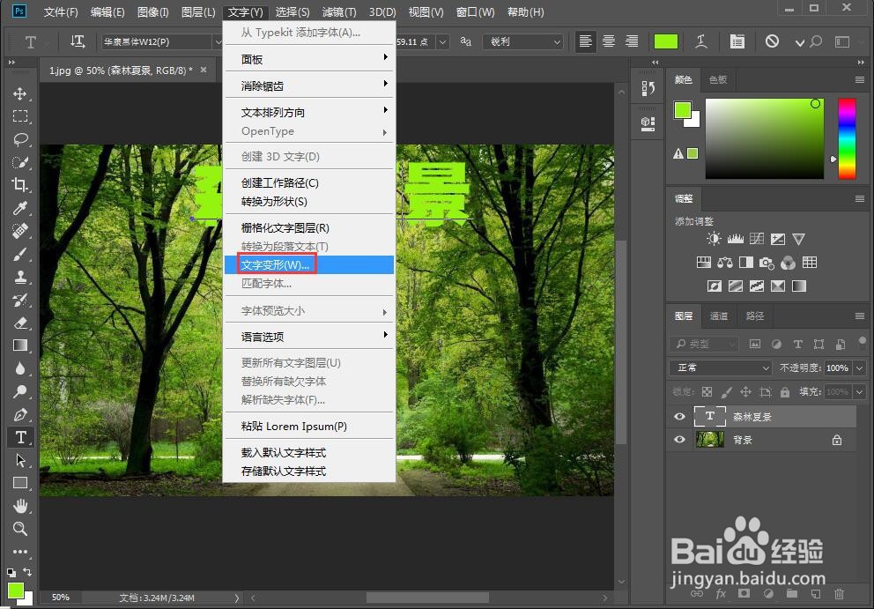Open the 锐利 anti-aliasing dropdown
This screenshot has height=609, width=874.
click(x=522, y=41)
